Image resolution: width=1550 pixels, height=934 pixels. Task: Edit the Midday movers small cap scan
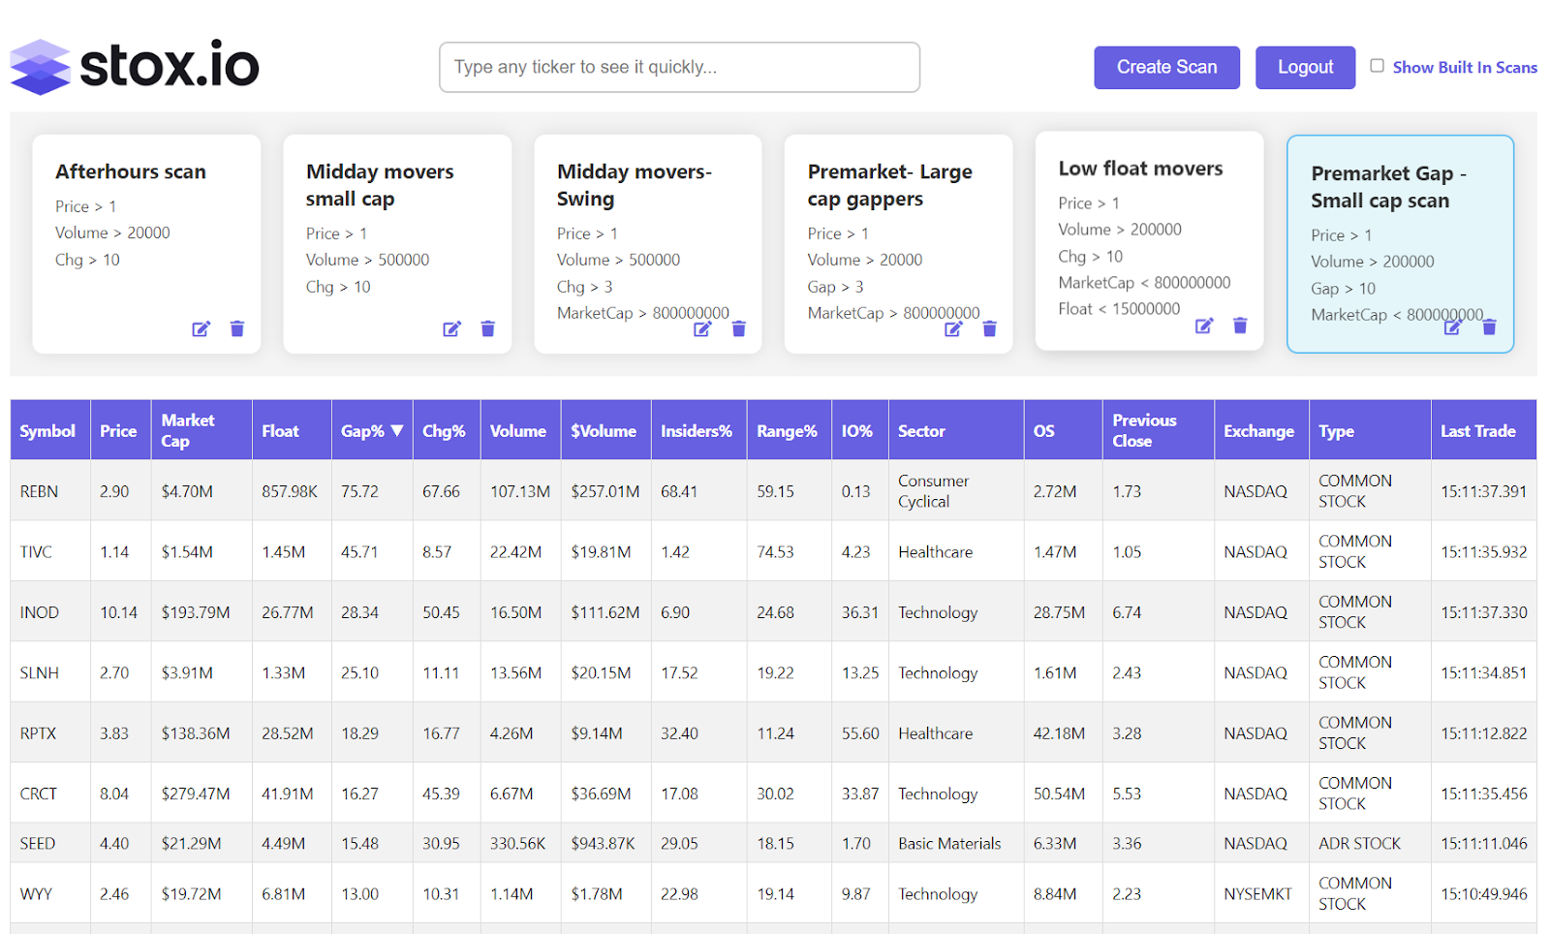click(x=451, y=329)
